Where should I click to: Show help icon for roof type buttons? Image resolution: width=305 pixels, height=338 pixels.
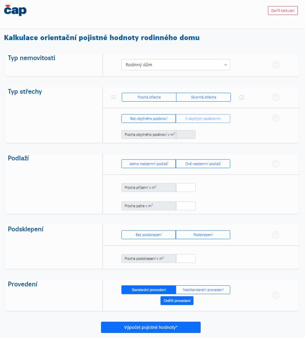click(276, 97)
